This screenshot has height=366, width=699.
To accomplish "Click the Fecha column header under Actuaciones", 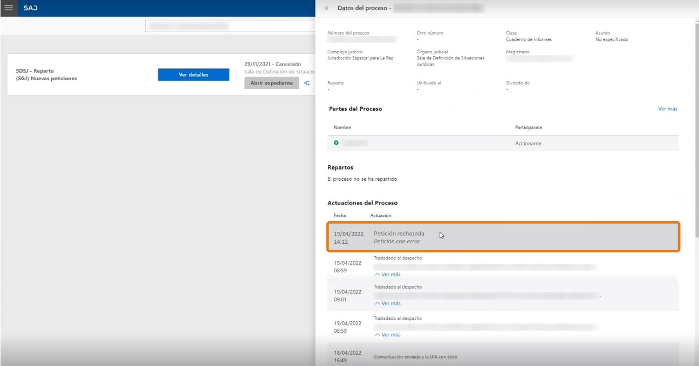I will click(x=340, y=215).
